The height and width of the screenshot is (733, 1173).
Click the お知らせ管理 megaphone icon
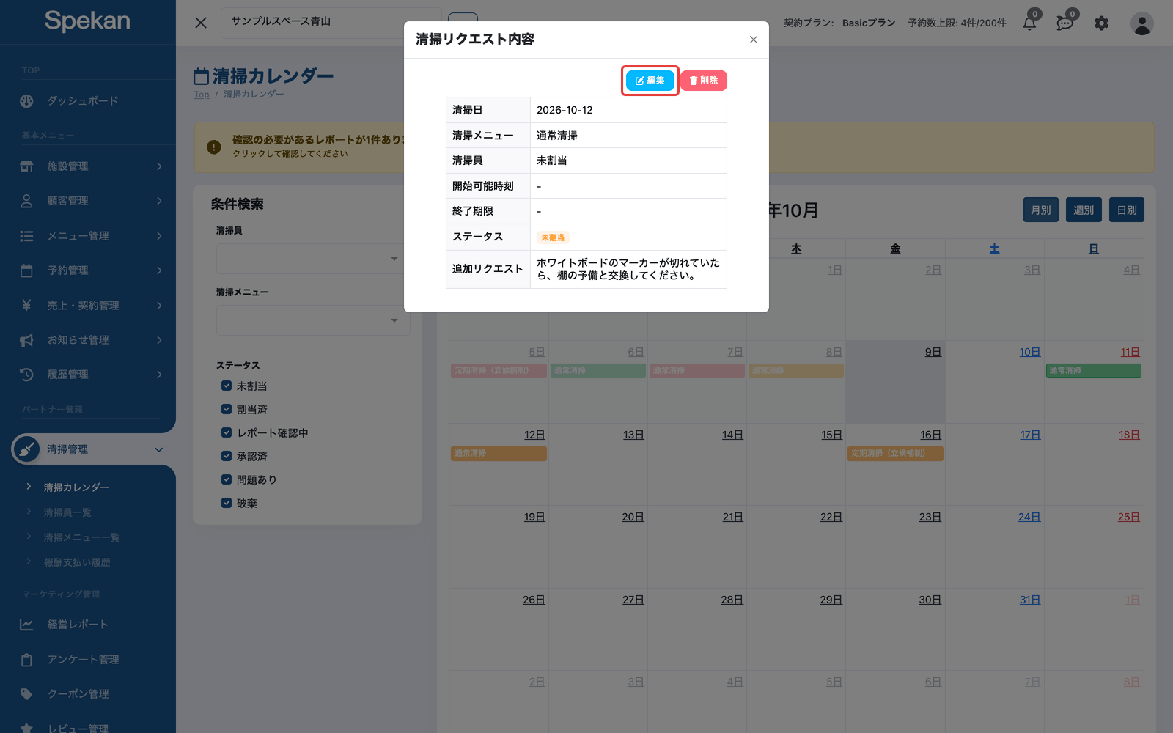tap(26, 340)
